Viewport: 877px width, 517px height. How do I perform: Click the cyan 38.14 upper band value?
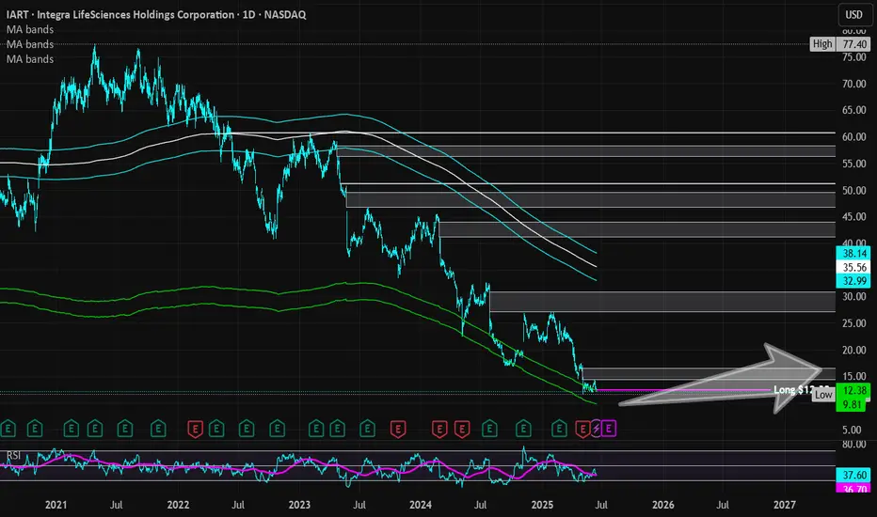click(x=853, y=253)
